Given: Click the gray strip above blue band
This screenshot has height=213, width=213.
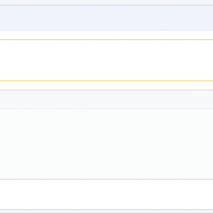Looking at the screenshot, I should [x=106, y=2].
